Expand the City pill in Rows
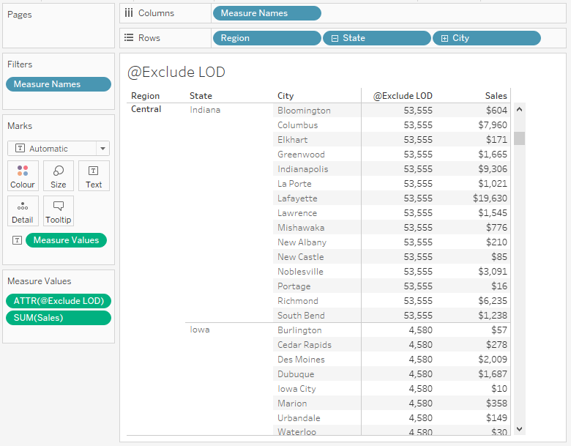The width and height of the screenshot is (571, 446). [444, 38]
